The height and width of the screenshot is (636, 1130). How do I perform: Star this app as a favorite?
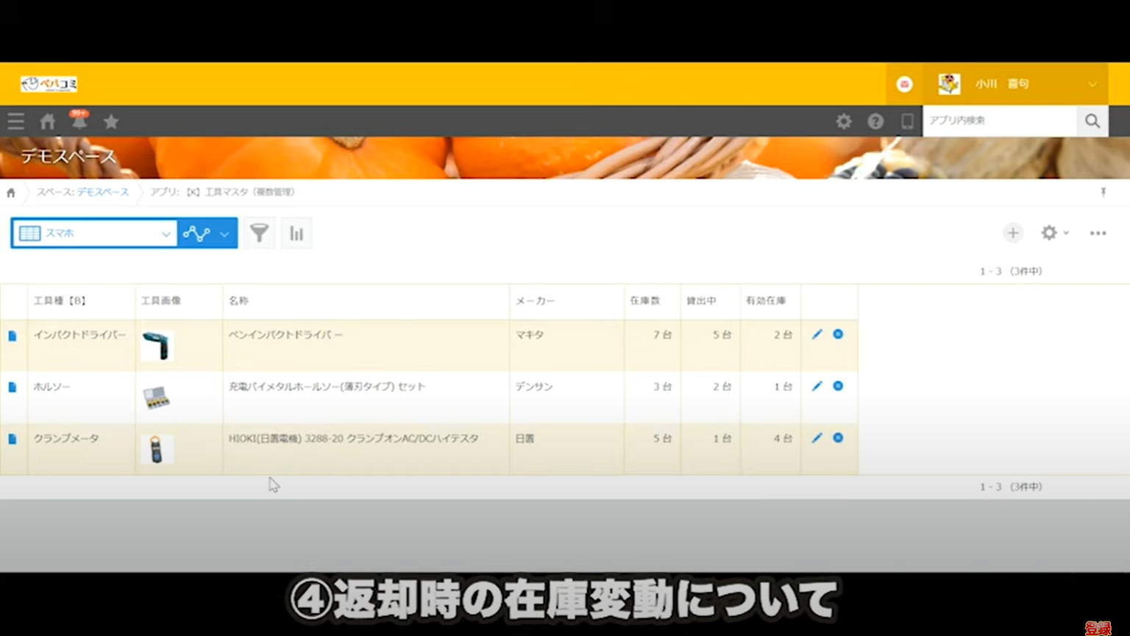(x=111, y=121)
